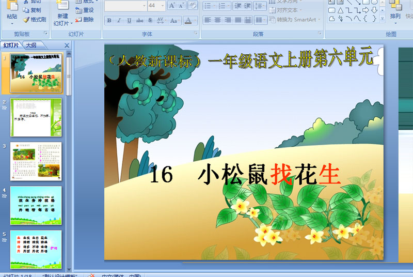This screenshot has height=277, width=413.
Task: Close the slide thumbnail pane
Action: point(67,45)
